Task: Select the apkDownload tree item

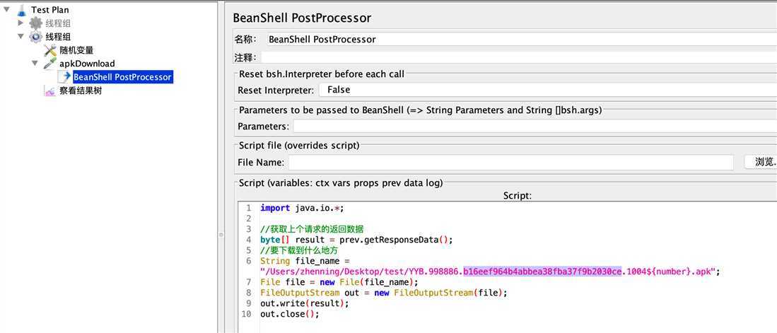Action: pyautogui.click(x=87, y=64)
